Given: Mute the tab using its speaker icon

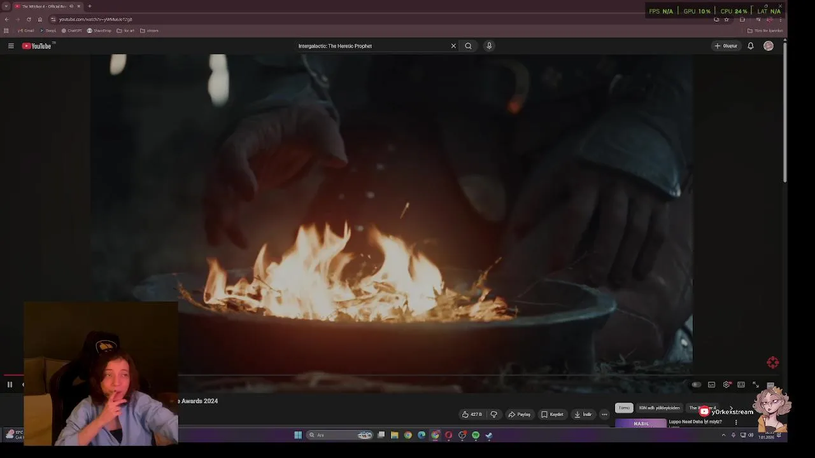Looking at the screenshot, I should pos(71,6).
